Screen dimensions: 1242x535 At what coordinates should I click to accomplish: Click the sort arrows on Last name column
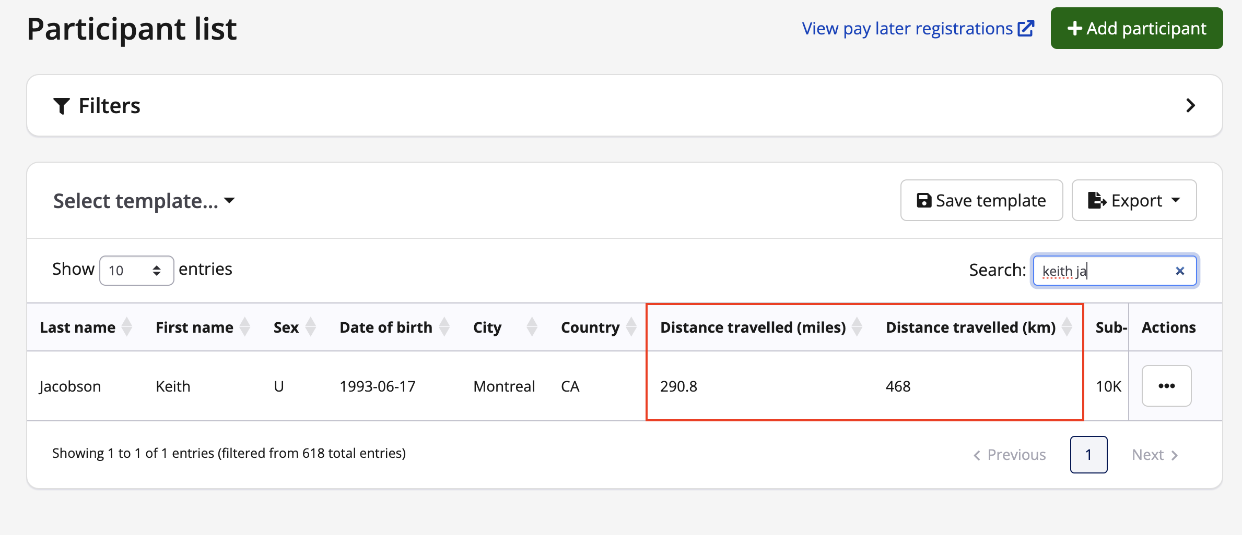(127, 327)
